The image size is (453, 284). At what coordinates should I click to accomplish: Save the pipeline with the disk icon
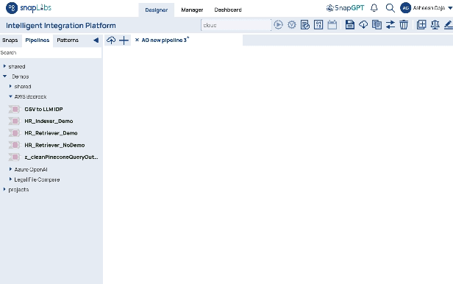coord(349,25)
